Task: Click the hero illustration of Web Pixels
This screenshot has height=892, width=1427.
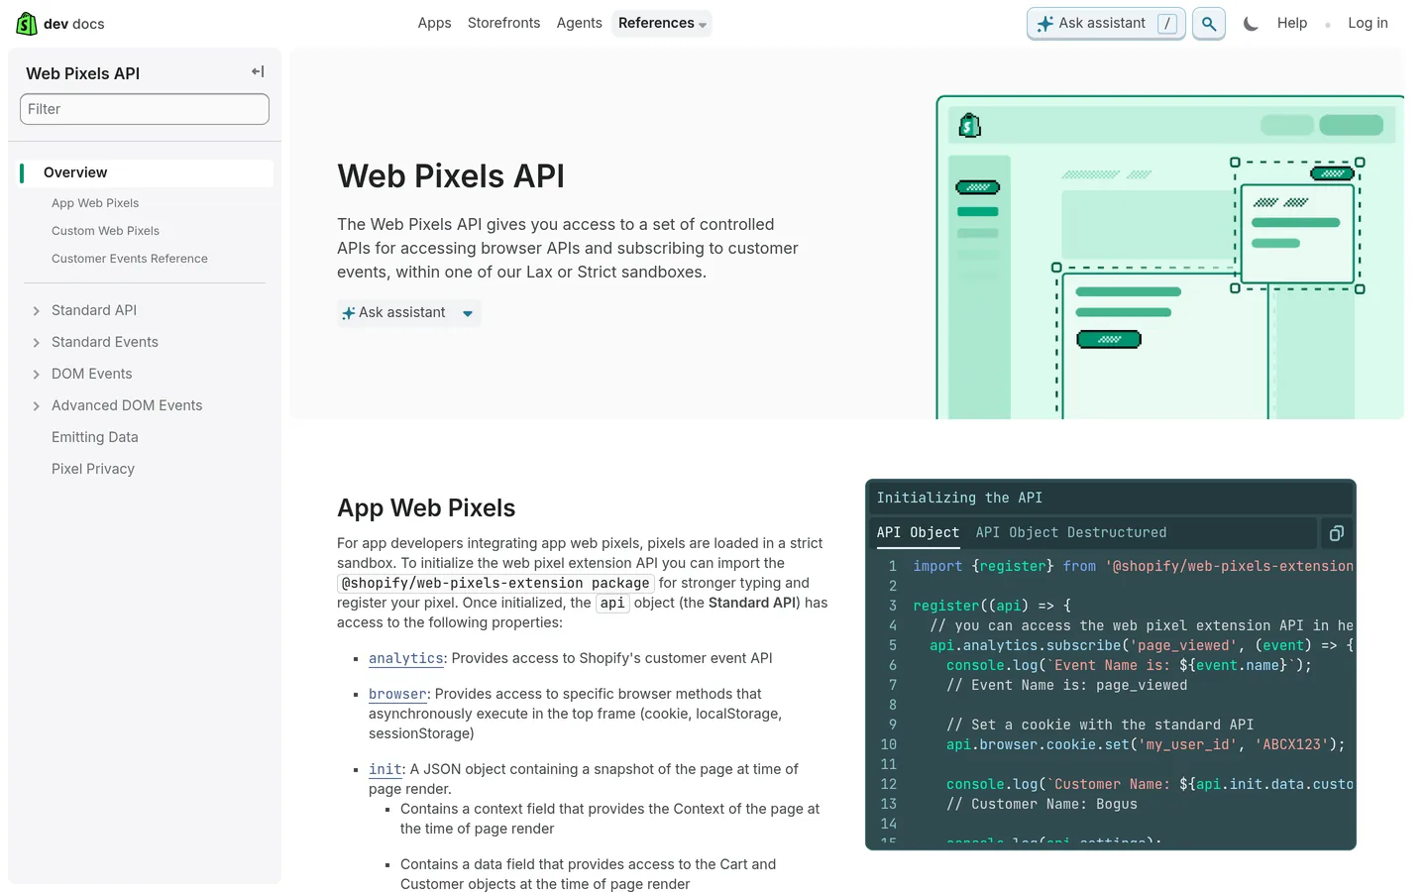Action: point(1169,256)
